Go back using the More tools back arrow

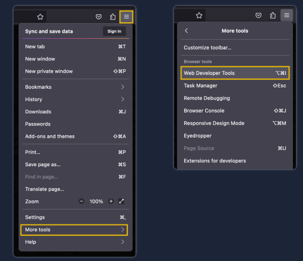tap(186, 31)
